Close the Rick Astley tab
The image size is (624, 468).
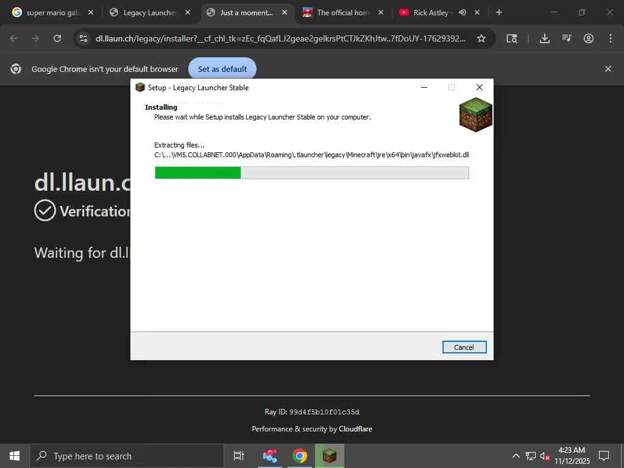477,13
